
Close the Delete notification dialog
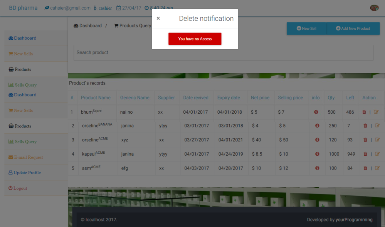(x=158, y=18)
